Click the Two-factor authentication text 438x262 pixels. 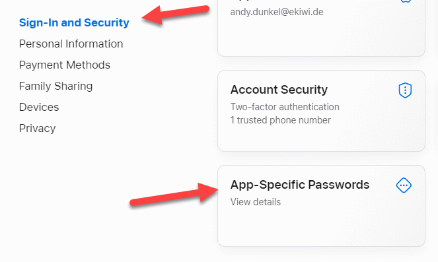(x=285, y=107)
